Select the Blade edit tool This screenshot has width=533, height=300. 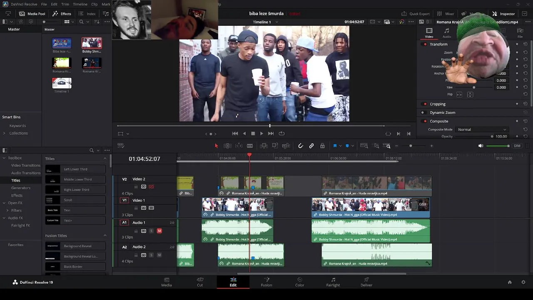[x=250, y=146]
